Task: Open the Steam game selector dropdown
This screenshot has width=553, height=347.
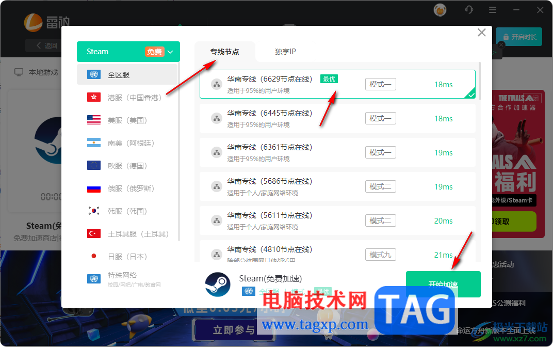Action: (128, 52)
